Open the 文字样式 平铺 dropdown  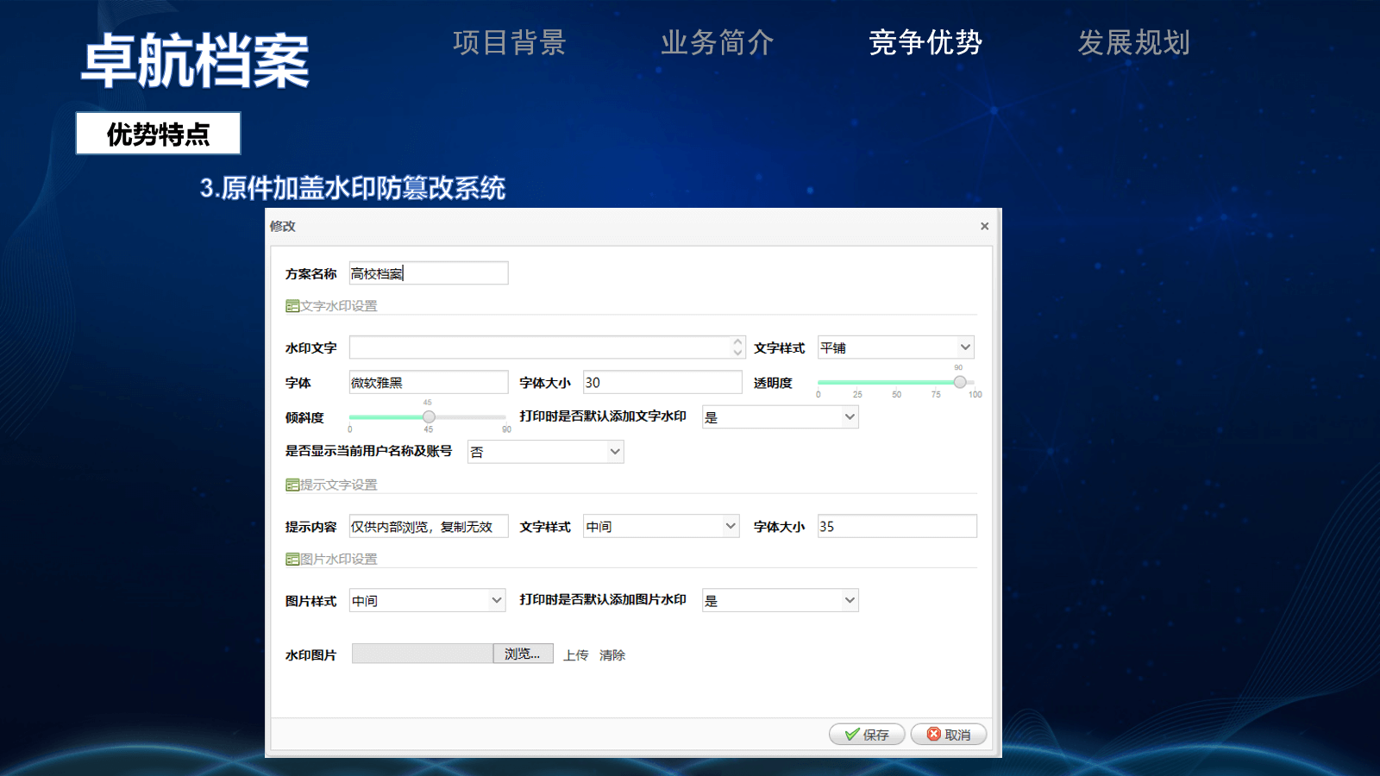pos(895,347)
